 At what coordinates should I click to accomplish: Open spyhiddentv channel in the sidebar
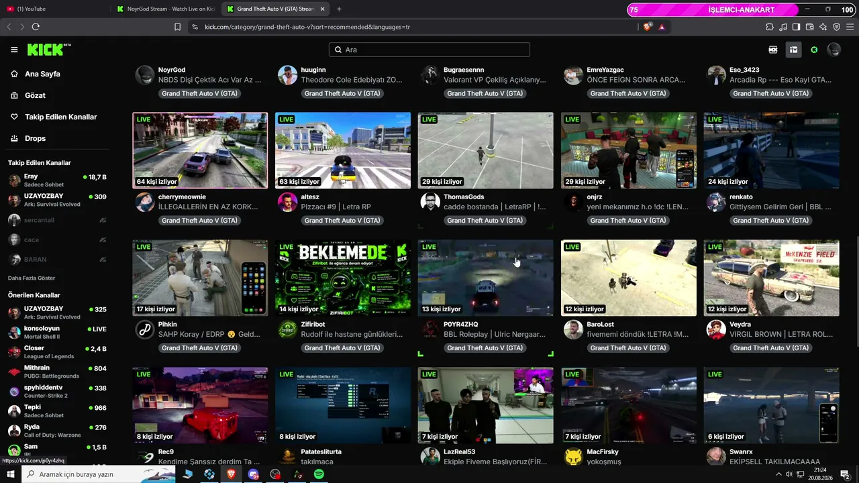[x=57, y=392]
